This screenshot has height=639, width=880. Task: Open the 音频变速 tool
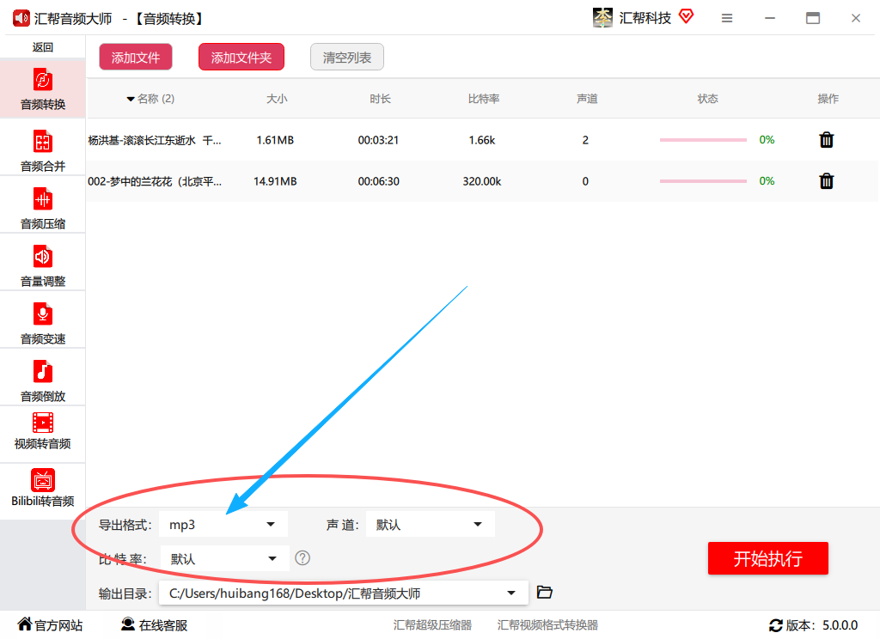43,324
